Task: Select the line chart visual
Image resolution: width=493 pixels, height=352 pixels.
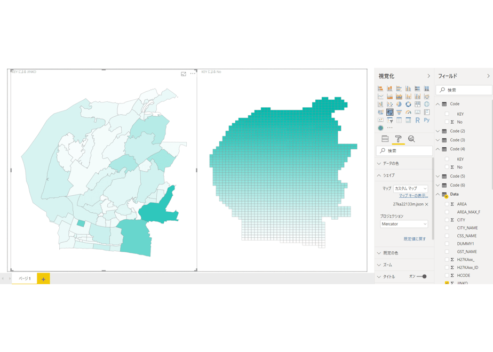Action: coord(380,96)
